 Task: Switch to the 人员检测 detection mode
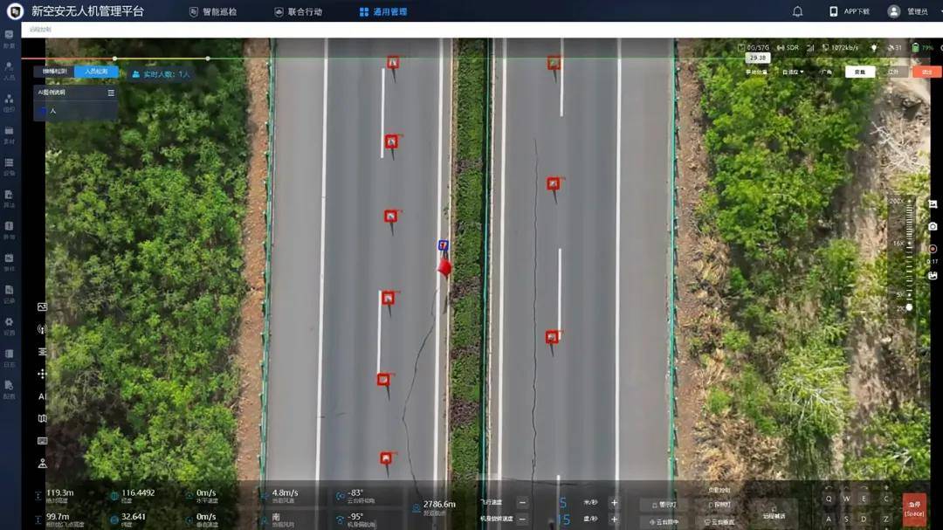(96, 72)
